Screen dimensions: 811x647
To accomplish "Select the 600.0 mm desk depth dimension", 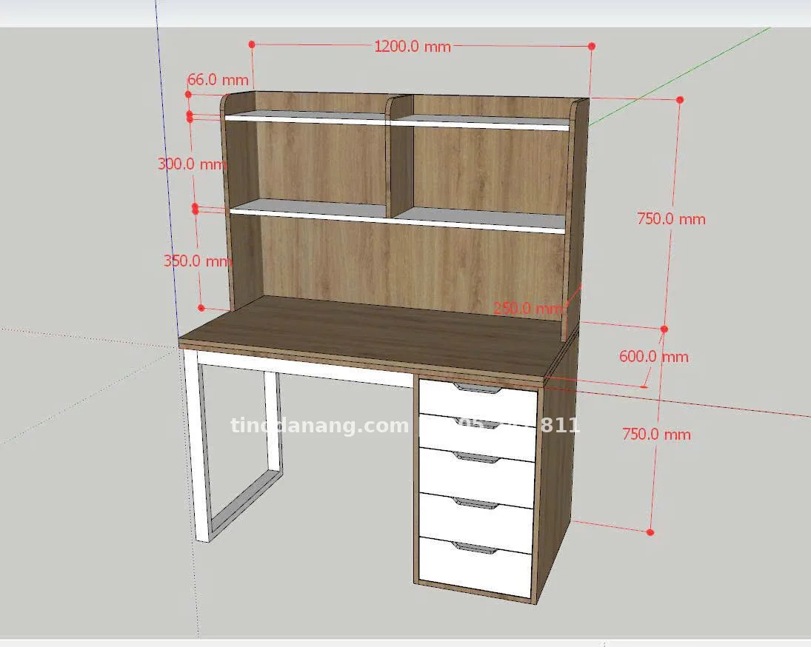I will pyautogui.click(x=654, y=357).
